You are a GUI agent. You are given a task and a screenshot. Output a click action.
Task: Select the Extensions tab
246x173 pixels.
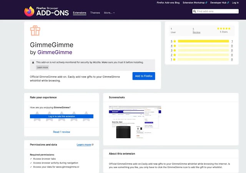tap(80, 13)
